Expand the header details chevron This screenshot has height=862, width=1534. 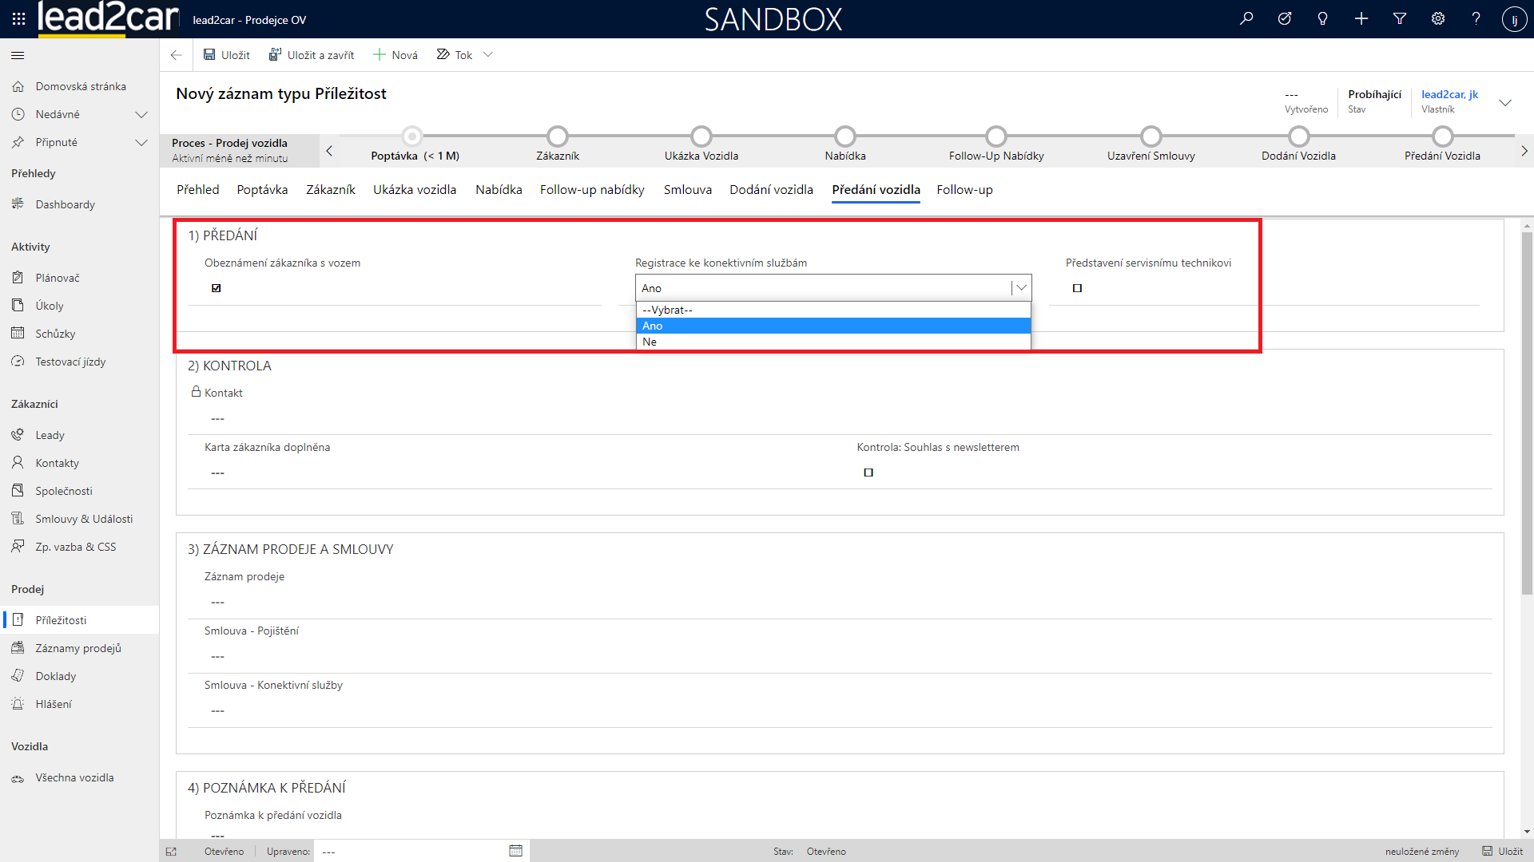click(1505, 102)
